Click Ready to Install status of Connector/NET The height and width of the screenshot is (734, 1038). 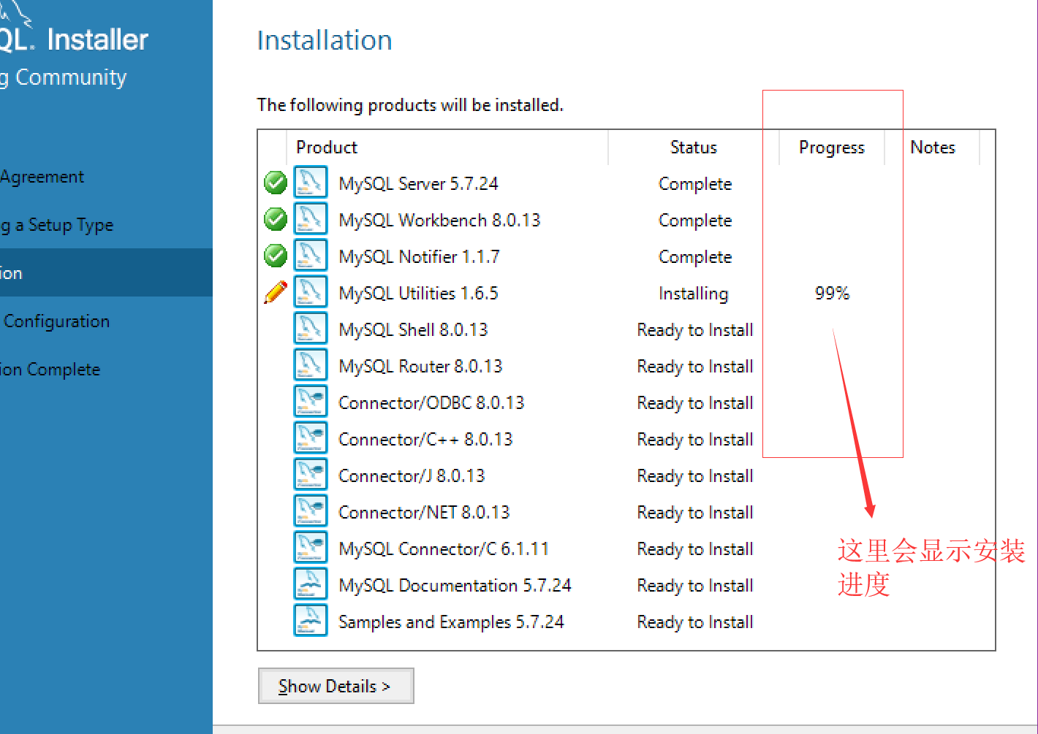(695, 513)
